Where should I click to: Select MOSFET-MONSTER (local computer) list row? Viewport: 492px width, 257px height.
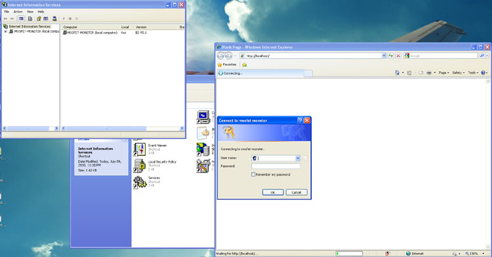click(x=90, y=33)
